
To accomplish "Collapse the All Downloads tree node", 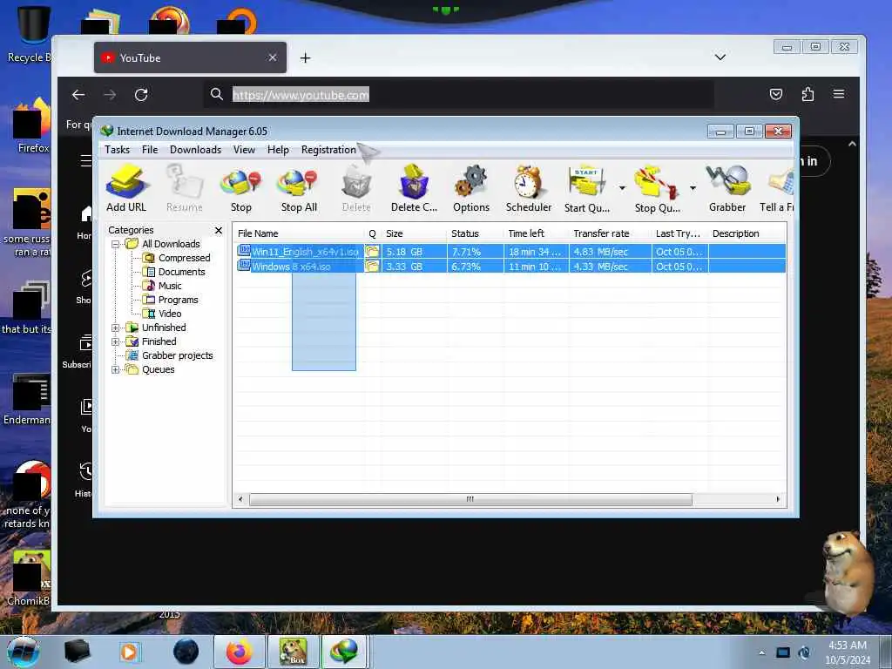I will 116,244.
